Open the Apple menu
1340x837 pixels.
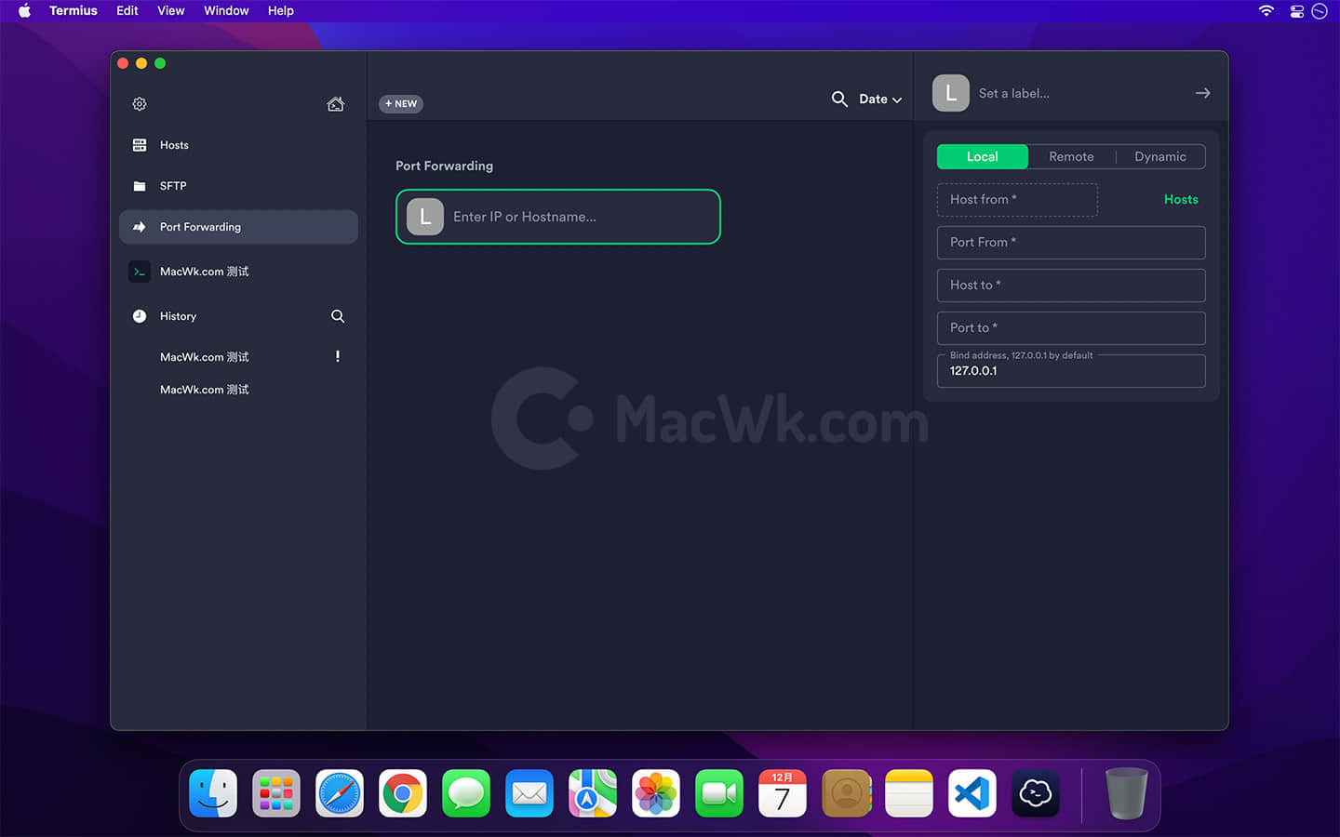(25, 11)
